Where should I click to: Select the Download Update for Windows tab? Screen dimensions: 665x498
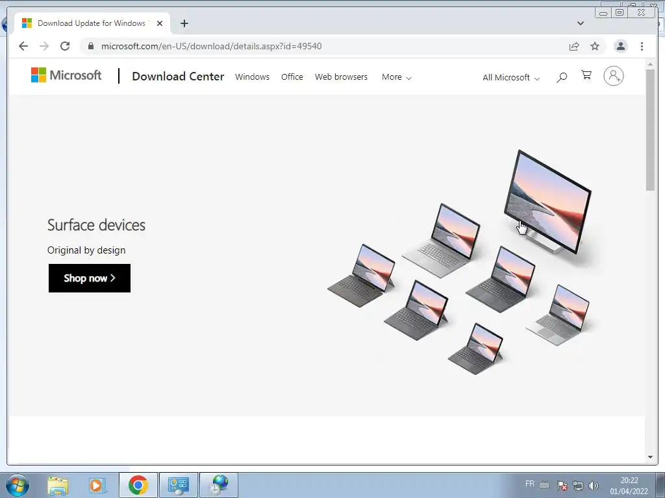point(92,23)
